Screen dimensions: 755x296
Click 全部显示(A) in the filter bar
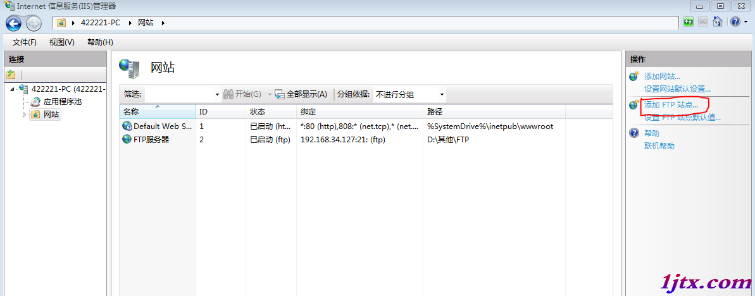point(301,94)
